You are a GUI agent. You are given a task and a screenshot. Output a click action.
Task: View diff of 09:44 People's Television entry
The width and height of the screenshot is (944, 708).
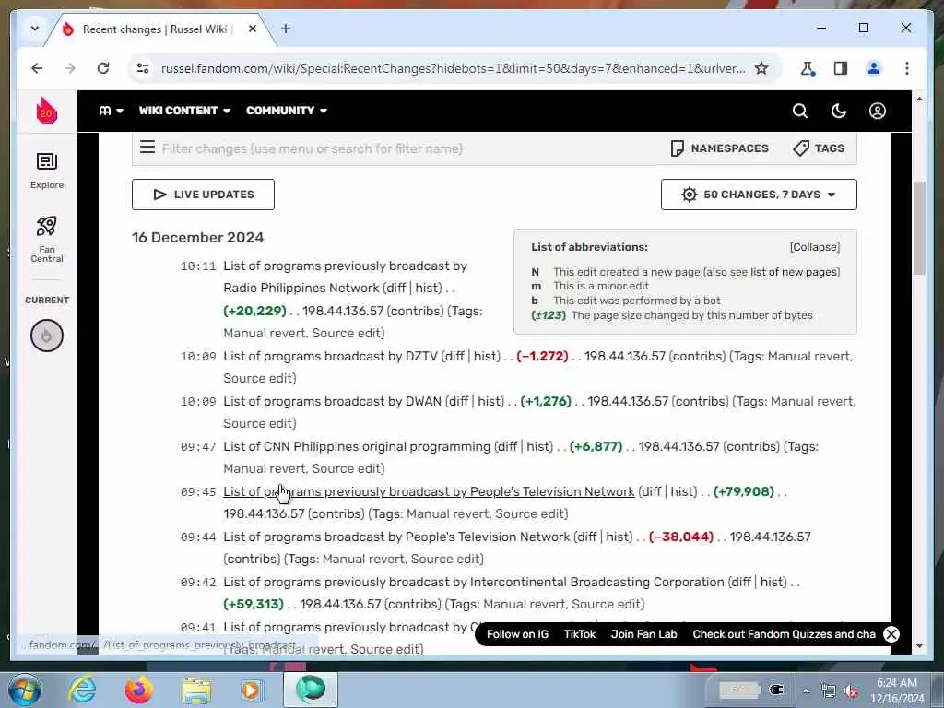tap(586, 537)
